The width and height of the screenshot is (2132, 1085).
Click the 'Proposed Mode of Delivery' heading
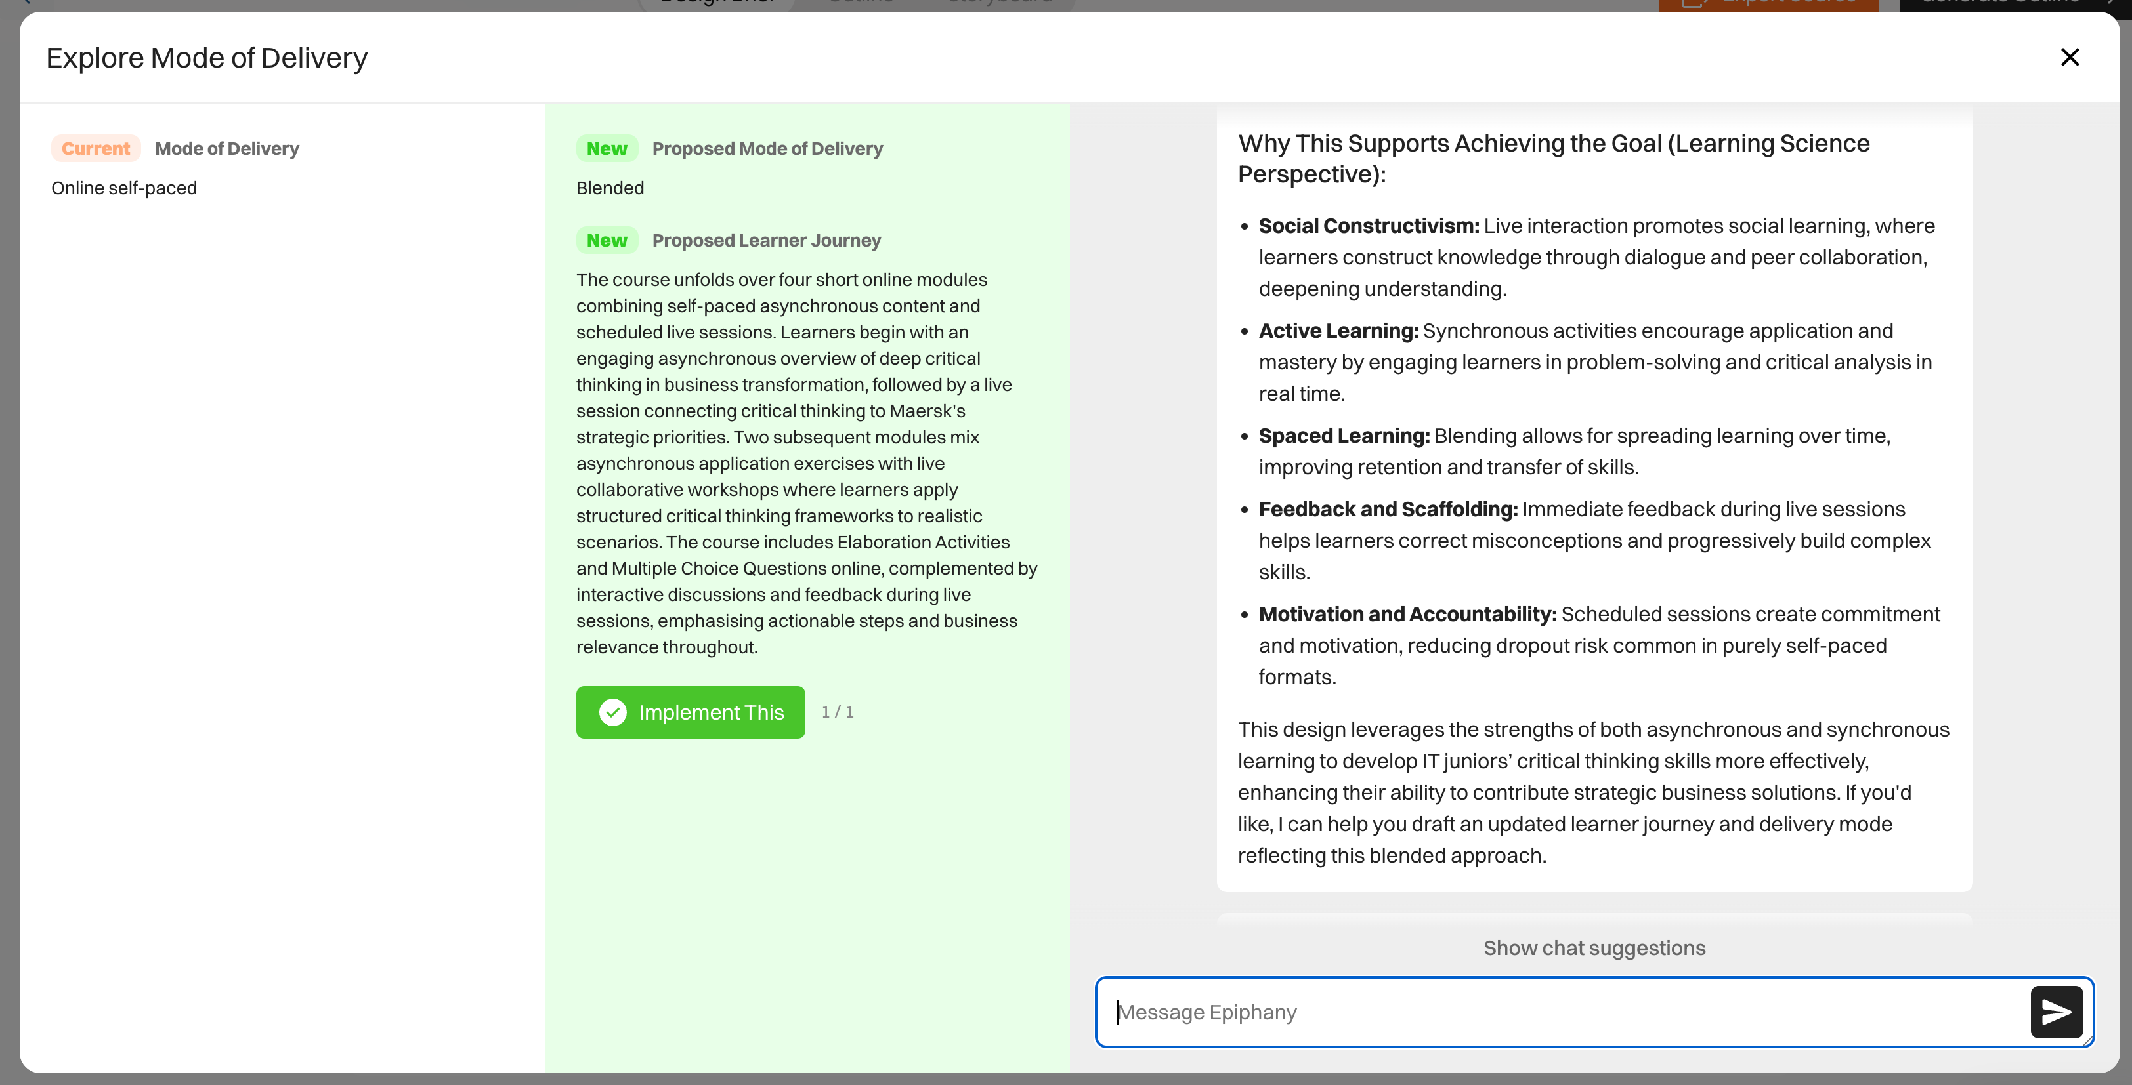pos(767,149)
